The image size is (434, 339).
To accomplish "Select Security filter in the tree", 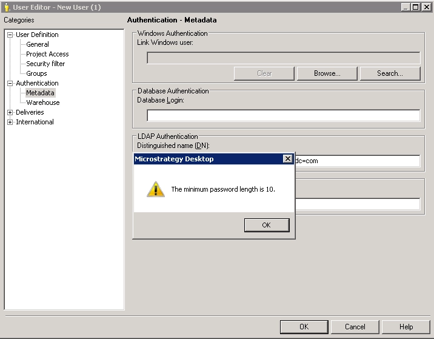I will (45, 64).
